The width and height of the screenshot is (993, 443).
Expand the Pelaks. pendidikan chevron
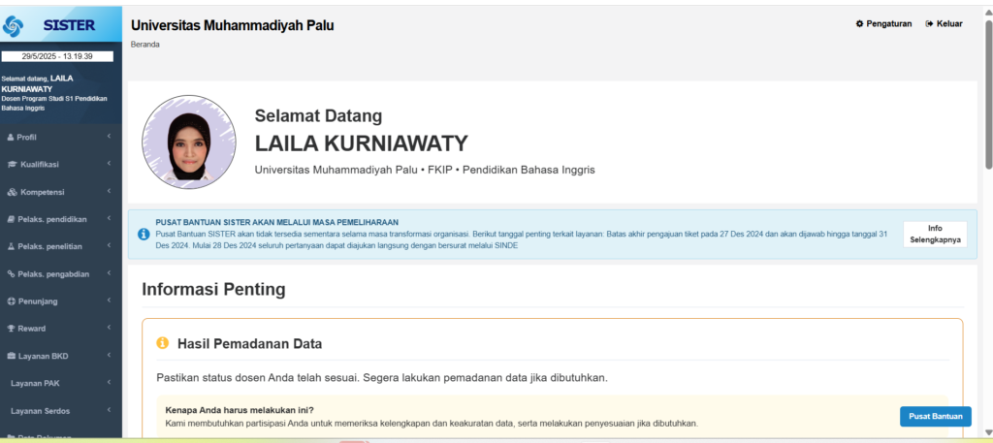[109, 219]
